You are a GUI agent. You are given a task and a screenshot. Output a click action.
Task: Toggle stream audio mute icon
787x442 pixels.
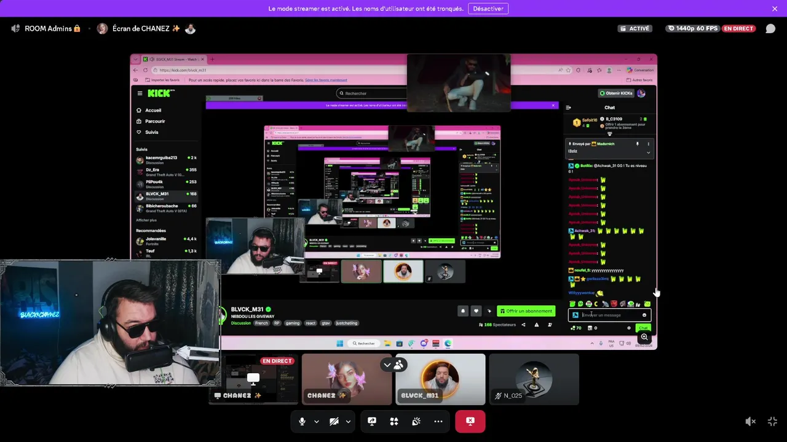click(751, 421)
